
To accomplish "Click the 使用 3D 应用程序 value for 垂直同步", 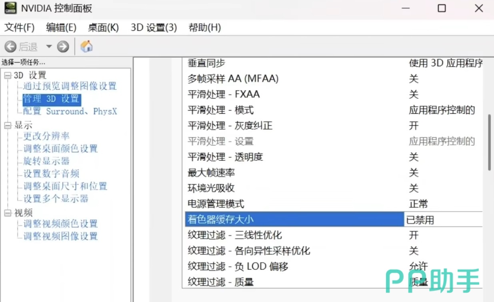I will (x=445, y=63).
